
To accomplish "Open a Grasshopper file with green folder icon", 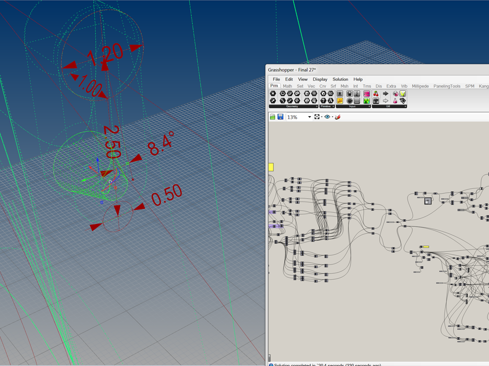I will point(272,117).
